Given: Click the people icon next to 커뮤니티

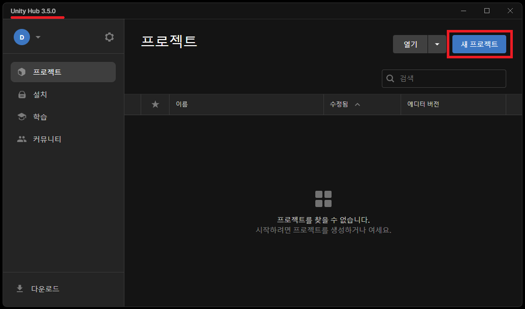Looking at the screenshot, I should click(x=22, y=139).
